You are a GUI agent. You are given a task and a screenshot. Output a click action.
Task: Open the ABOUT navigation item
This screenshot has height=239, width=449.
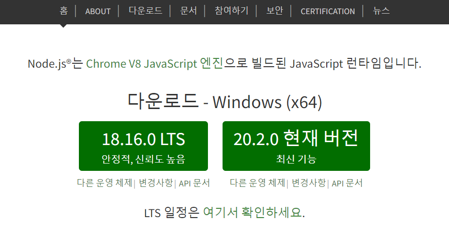(98, 11)
